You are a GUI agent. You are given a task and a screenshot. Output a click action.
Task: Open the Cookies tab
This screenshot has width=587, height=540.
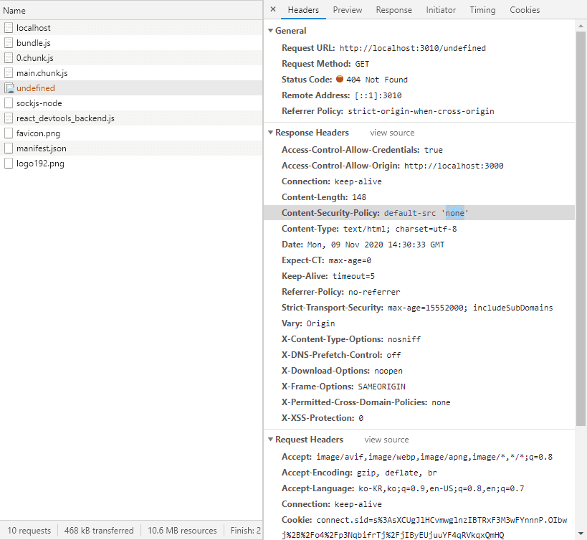point(525,10)
